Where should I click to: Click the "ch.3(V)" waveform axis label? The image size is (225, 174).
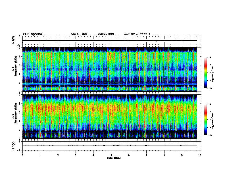tap(14, 146)
